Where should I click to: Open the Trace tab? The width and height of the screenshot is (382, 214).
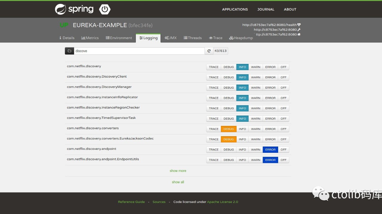pyautogui.click(x=216, y=38)
